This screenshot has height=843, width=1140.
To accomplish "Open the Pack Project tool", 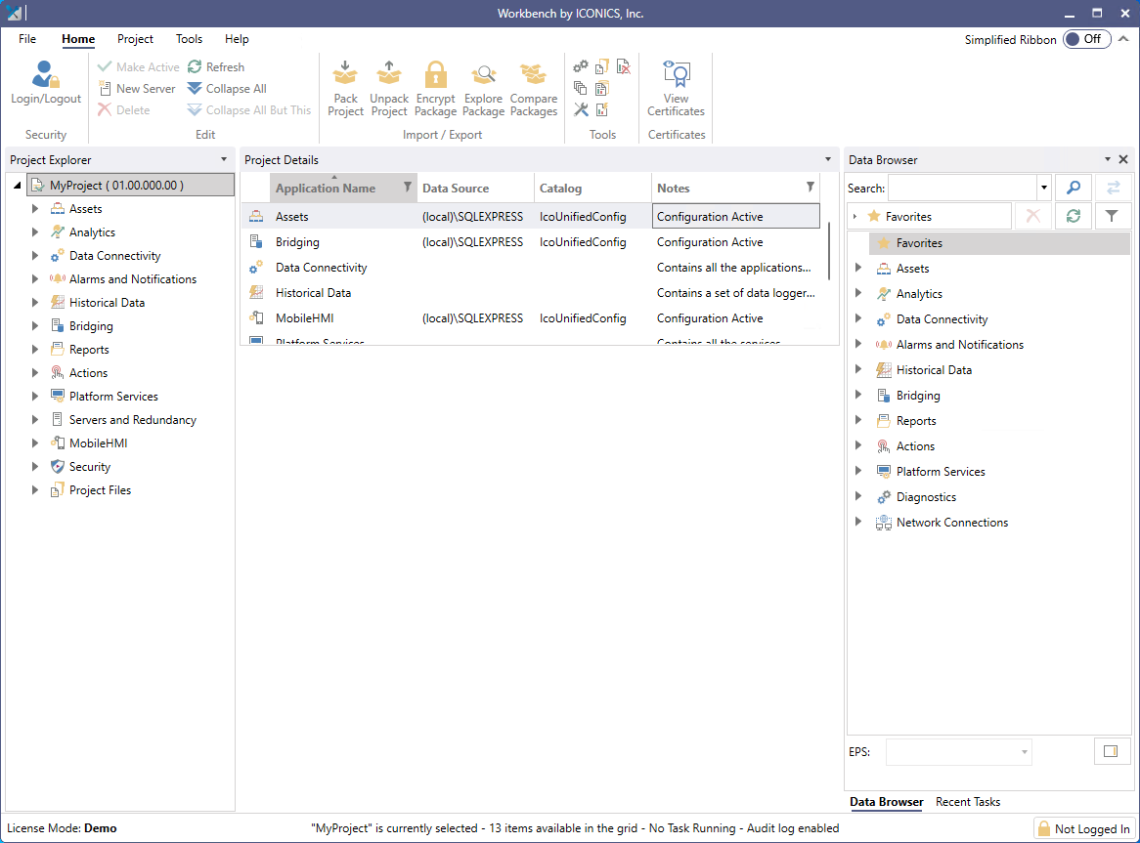I will tap(345, 89).
